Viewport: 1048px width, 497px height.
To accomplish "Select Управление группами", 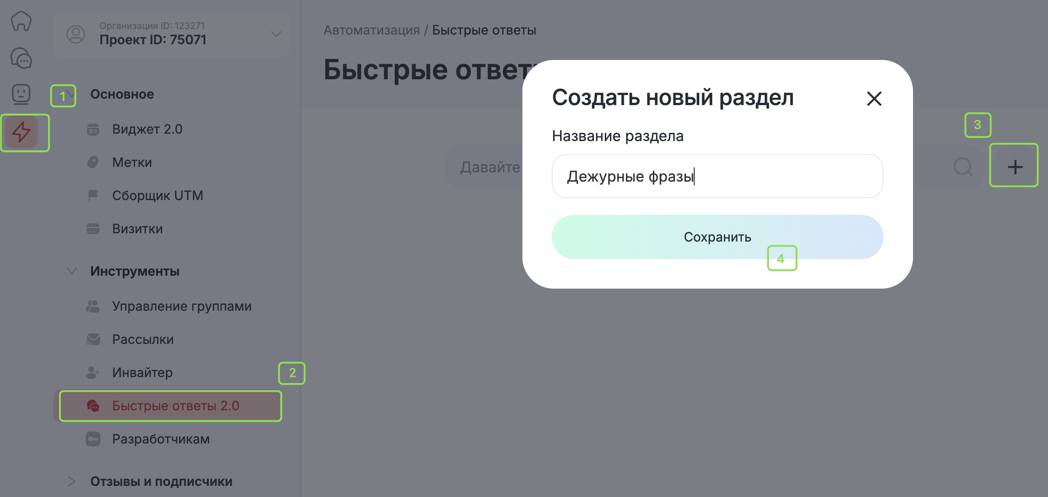I will coord(181,306).
